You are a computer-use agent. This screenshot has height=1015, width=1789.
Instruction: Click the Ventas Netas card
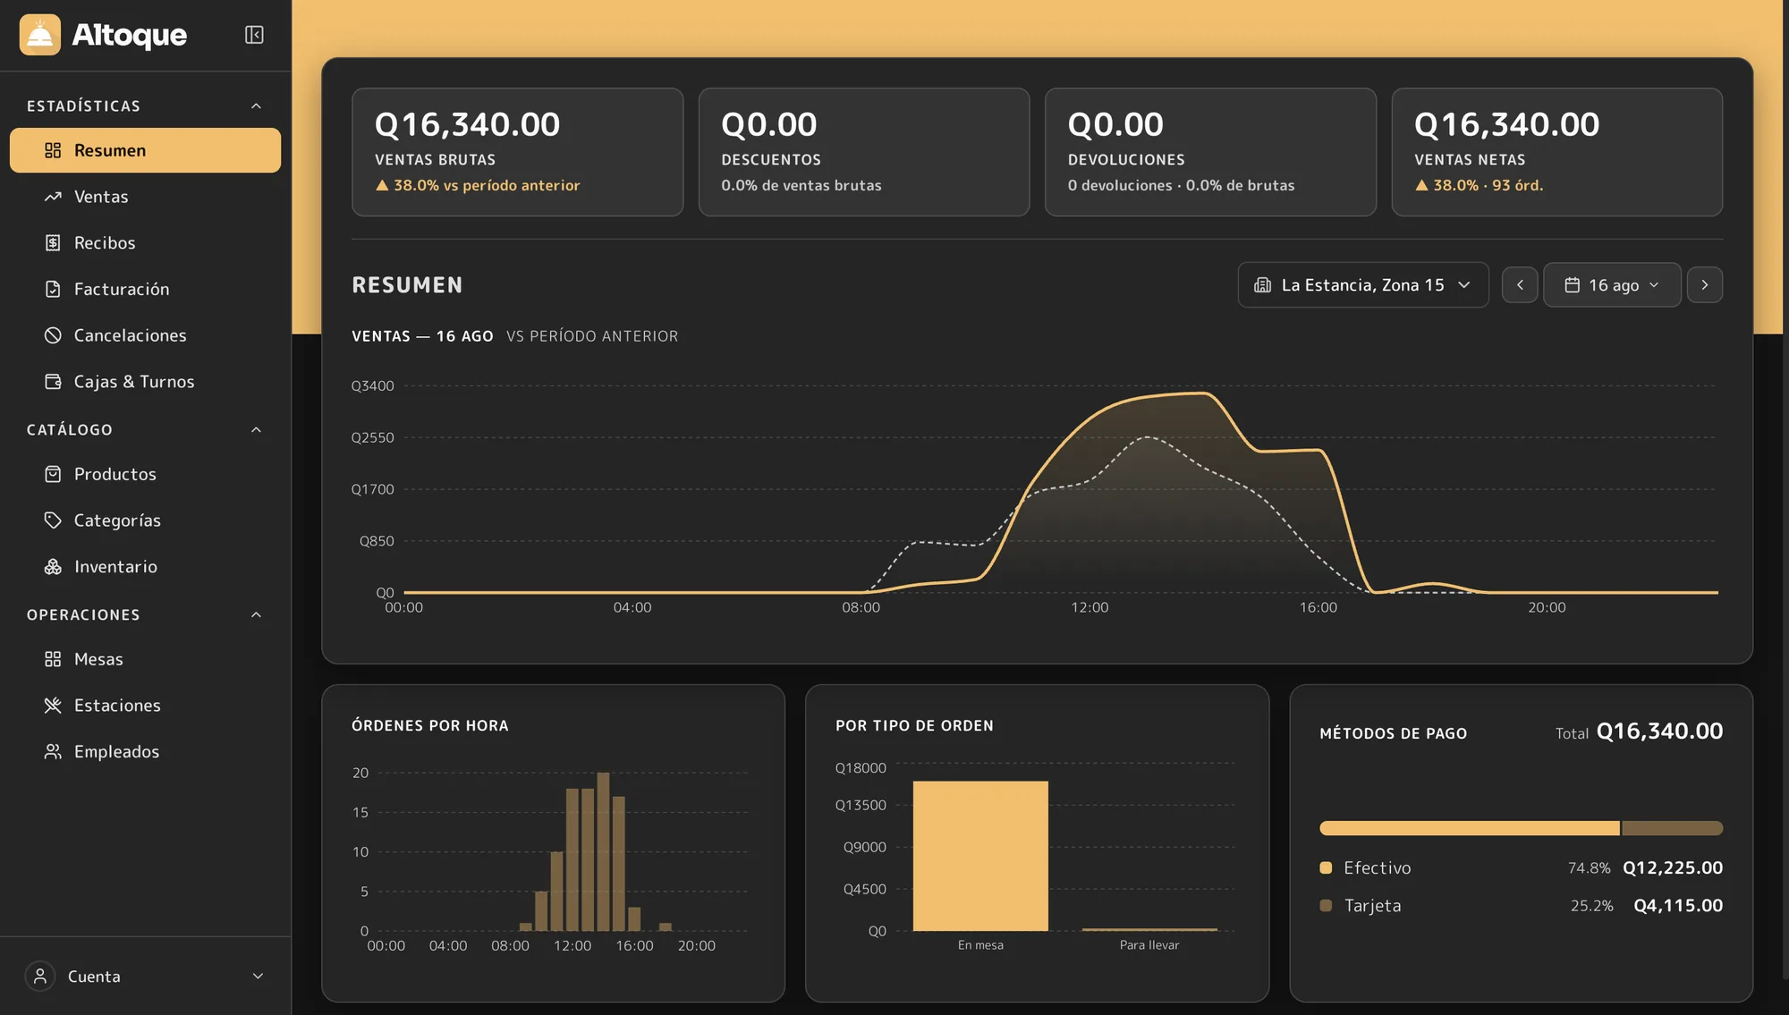[x=1557, y=152]
